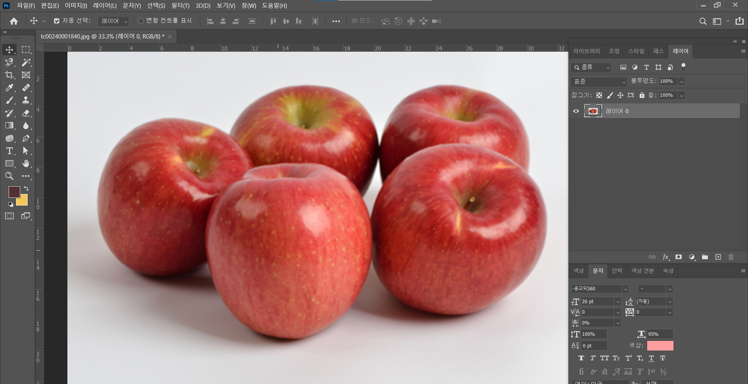
Task: Select the Clone Stamp tool
Action: [26, 100]
